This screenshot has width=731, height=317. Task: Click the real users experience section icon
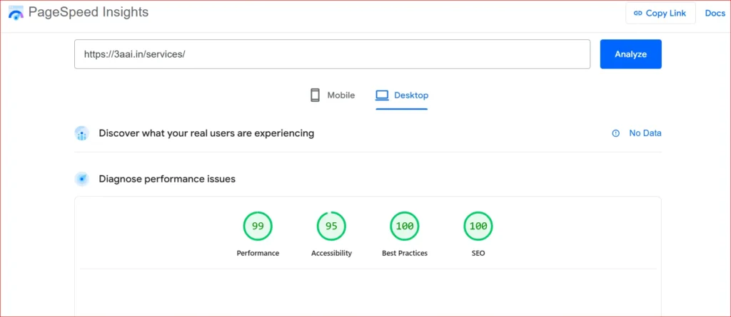(82, 133)
